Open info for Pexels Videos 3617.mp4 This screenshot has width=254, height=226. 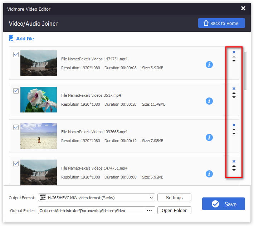pos(209,101)
